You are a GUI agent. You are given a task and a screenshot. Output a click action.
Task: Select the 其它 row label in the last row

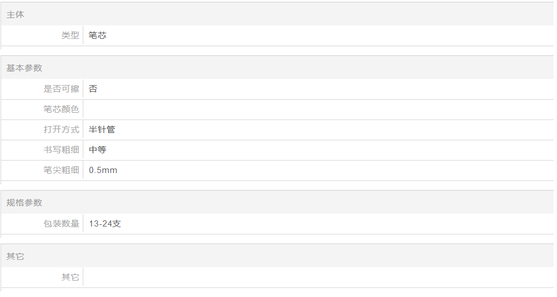click(70, 277)
